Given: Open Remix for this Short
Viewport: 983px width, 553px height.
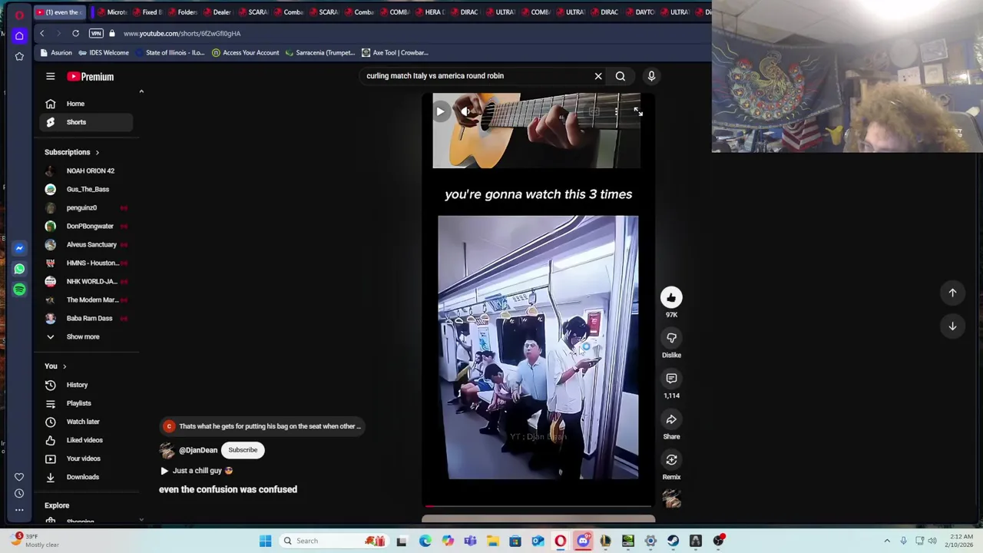Looking at the screenshot, I should tap(671, 460).
